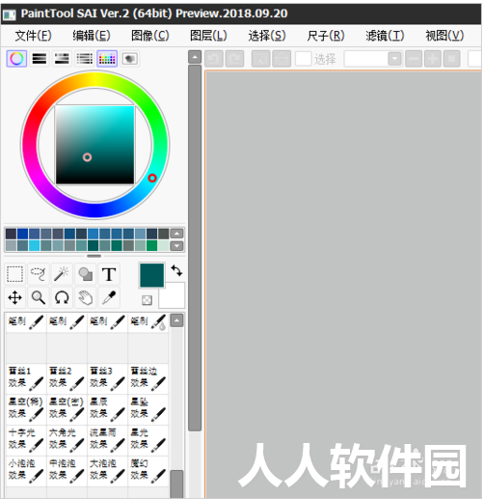Choose the 六角光 效果 brush
Viewport: 483px width, 499px height.
[x=67, y=440]
